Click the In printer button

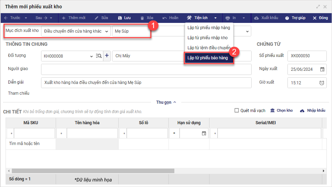(x=231, y=18)
